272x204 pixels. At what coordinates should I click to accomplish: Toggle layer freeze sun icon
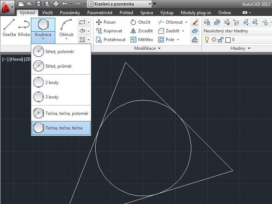pos(213,40)
